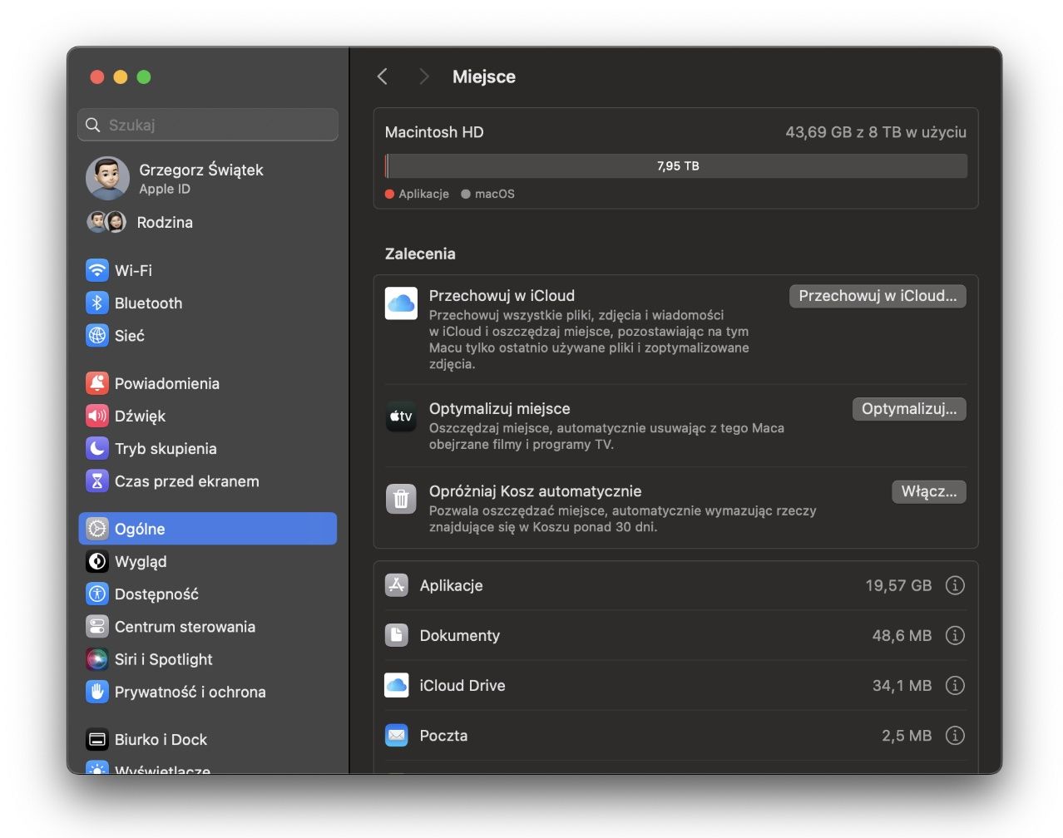Click the Macintosh HD label

point(434,132)
